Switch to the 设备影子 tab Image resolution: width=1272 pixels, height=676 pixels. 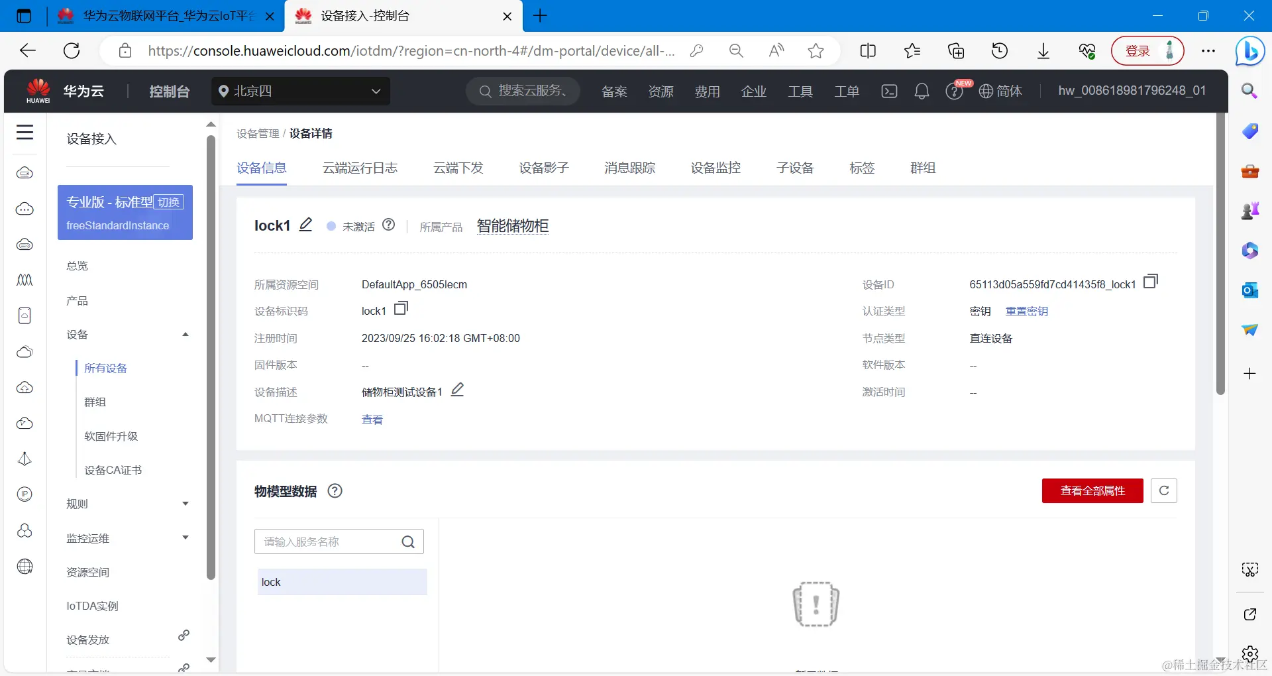click(x=544, y=168)
